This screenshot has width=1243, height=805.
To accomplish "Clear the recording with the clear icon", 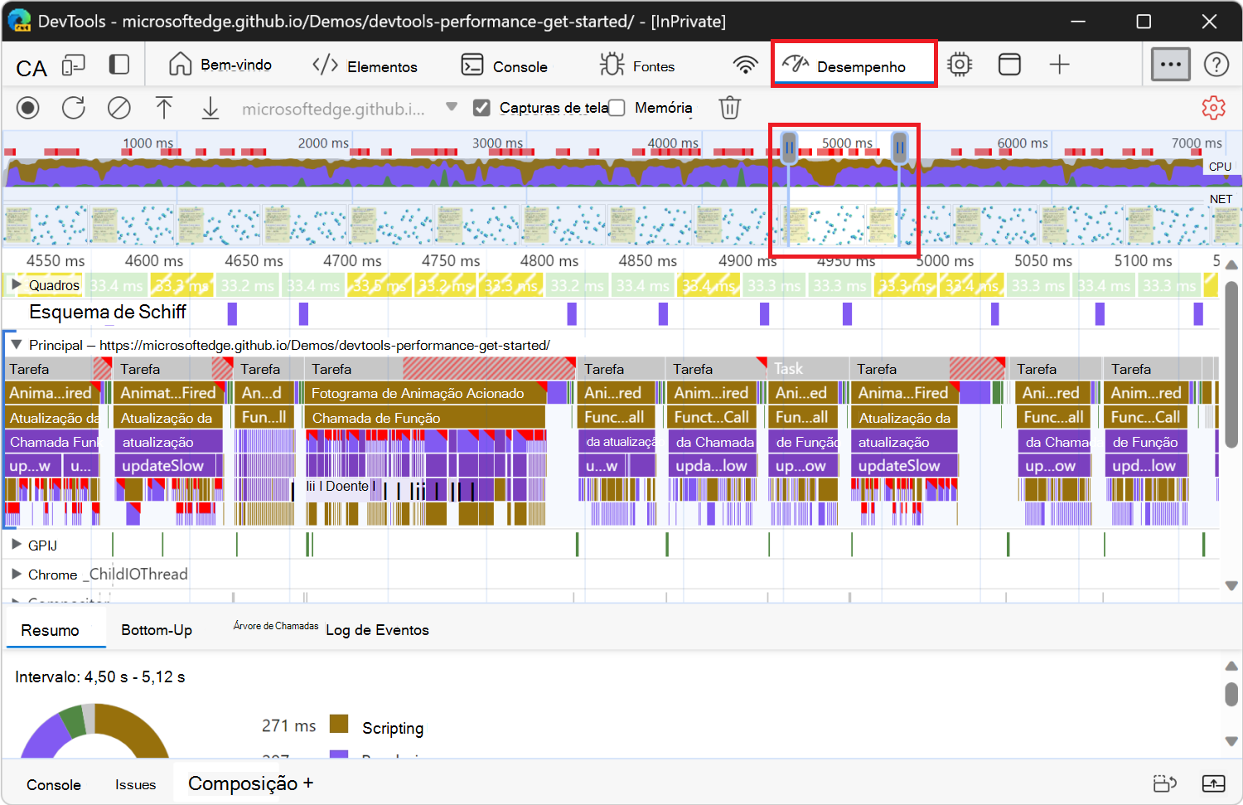I will click(119, 108).
